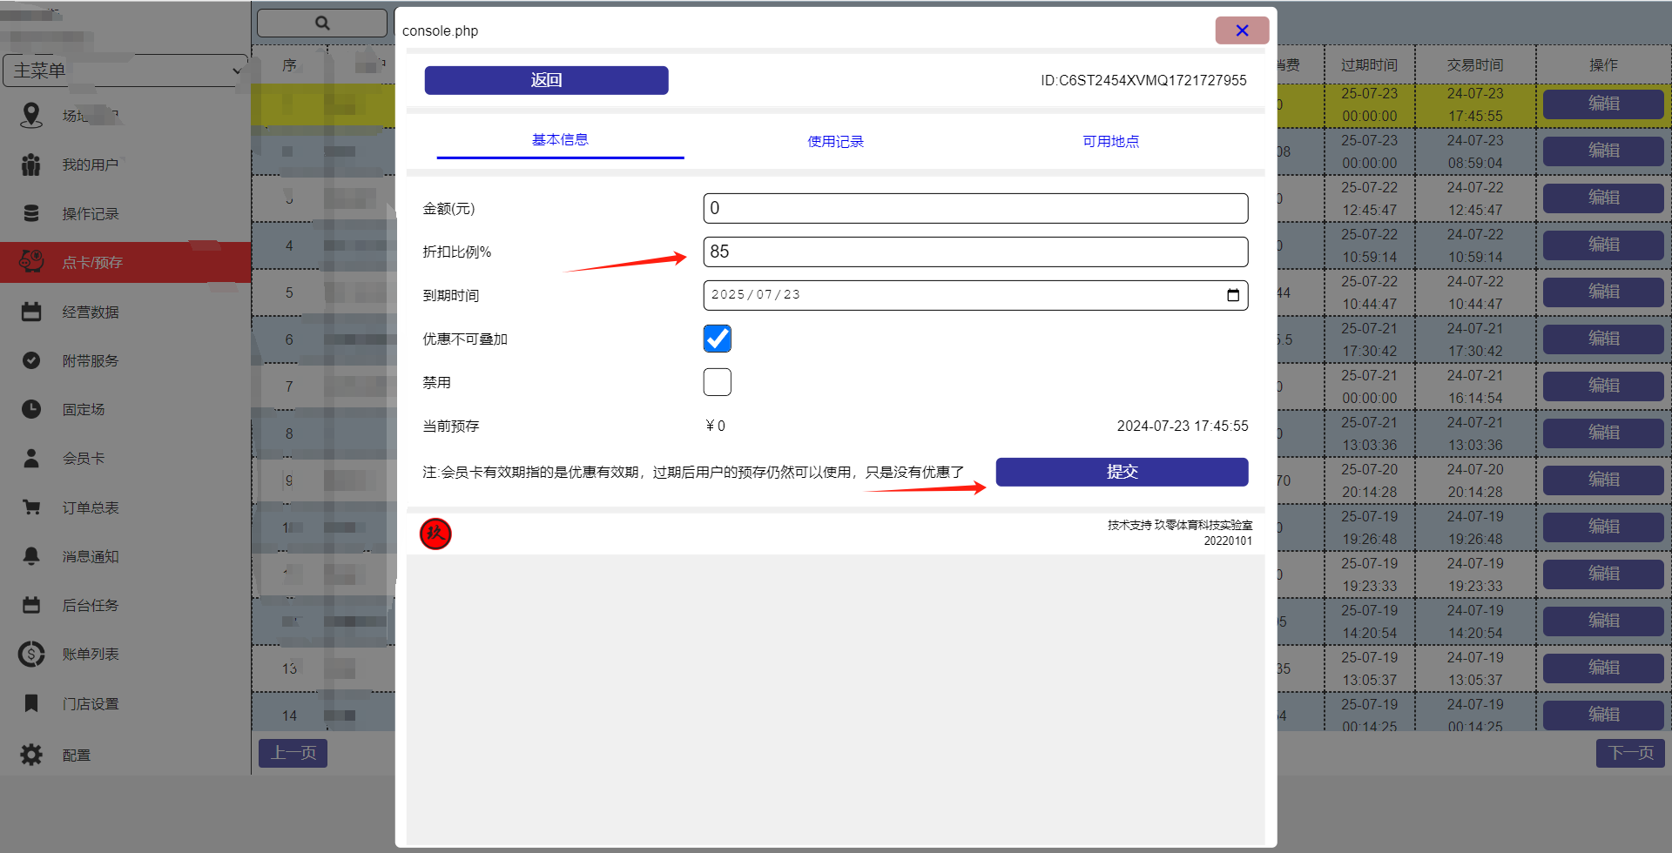Click the 我的用户 people icon
Screen dimensions: 1672x853
(31, 165)
